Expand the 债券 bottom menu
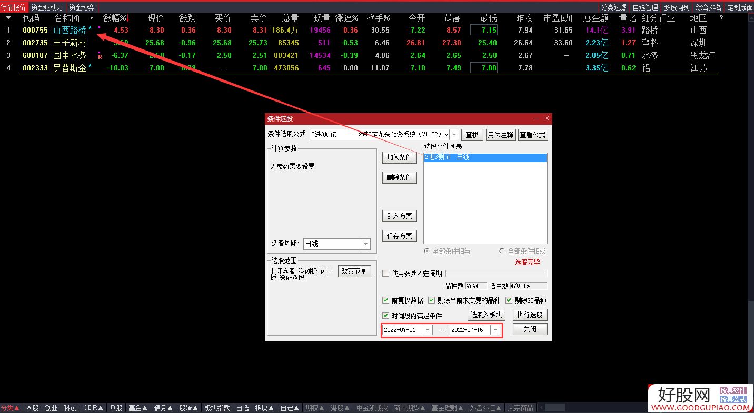754x413 pixels. pos(163,408)
